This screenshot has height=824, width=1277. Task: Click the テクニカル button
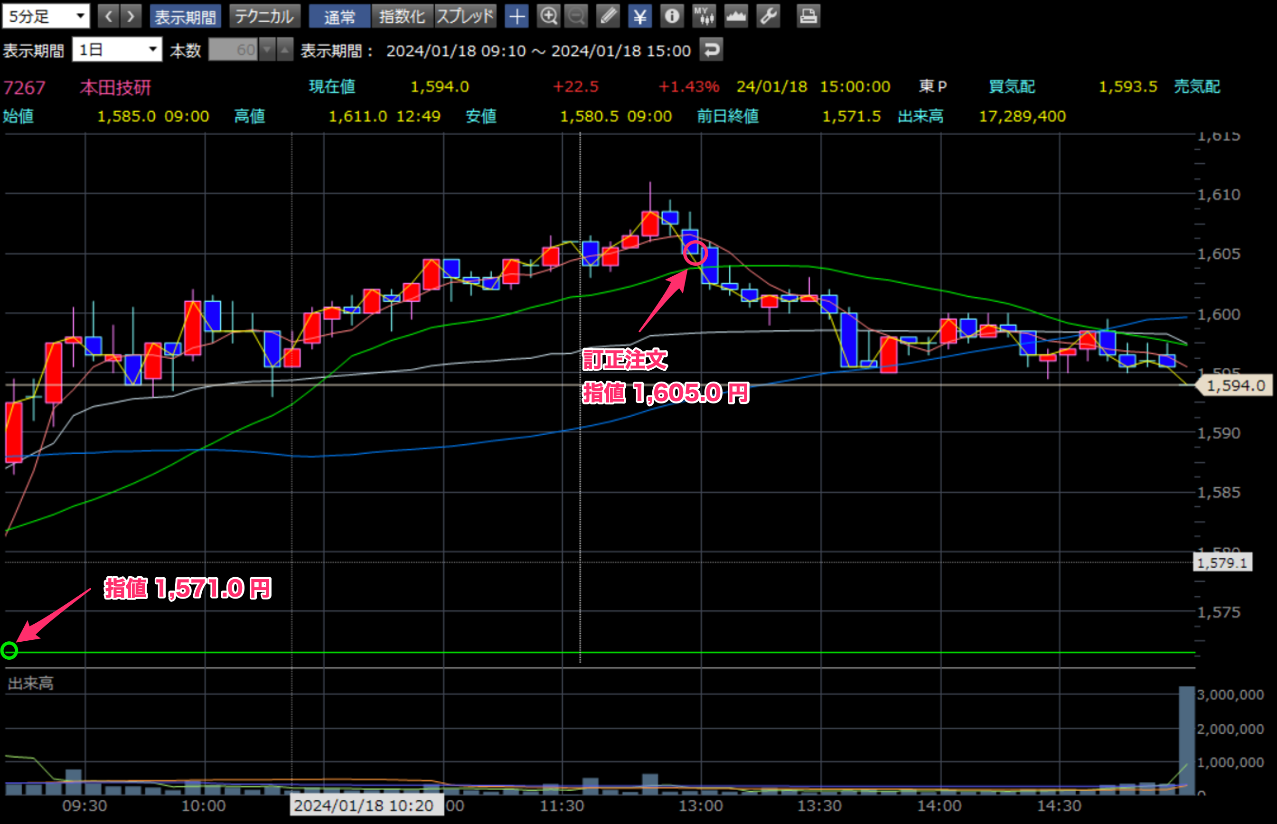(264, 16)
